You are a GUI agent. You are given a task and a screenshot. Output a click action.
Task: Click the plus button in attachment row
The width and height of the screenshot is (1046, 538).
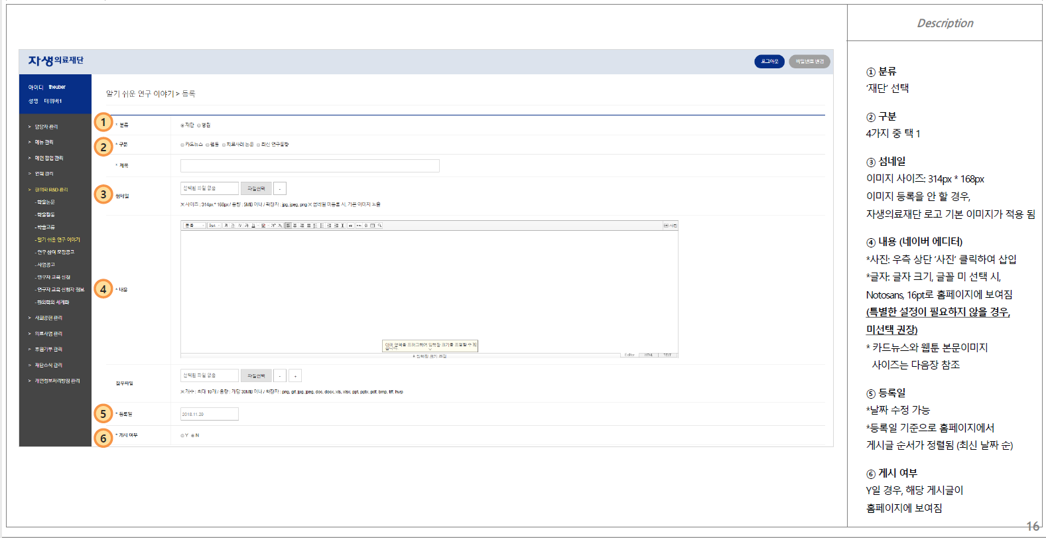click(x=295, y=375)
